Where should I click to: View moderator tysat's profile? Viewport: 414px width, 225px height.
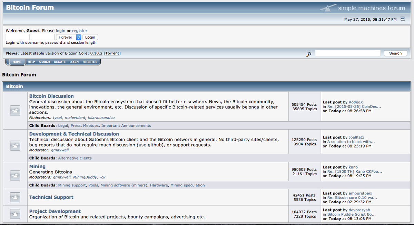pyautogui.click(x=57, y=118)
